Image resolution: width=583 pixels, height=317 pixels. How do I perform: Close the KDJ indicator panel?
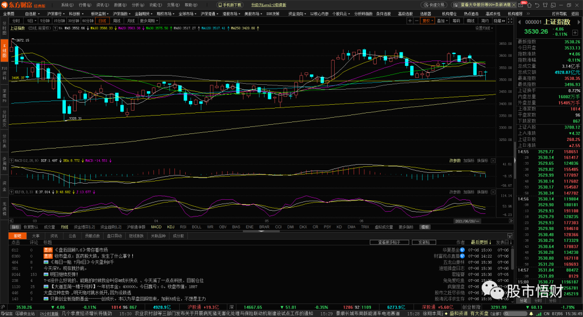click(493, 192)
